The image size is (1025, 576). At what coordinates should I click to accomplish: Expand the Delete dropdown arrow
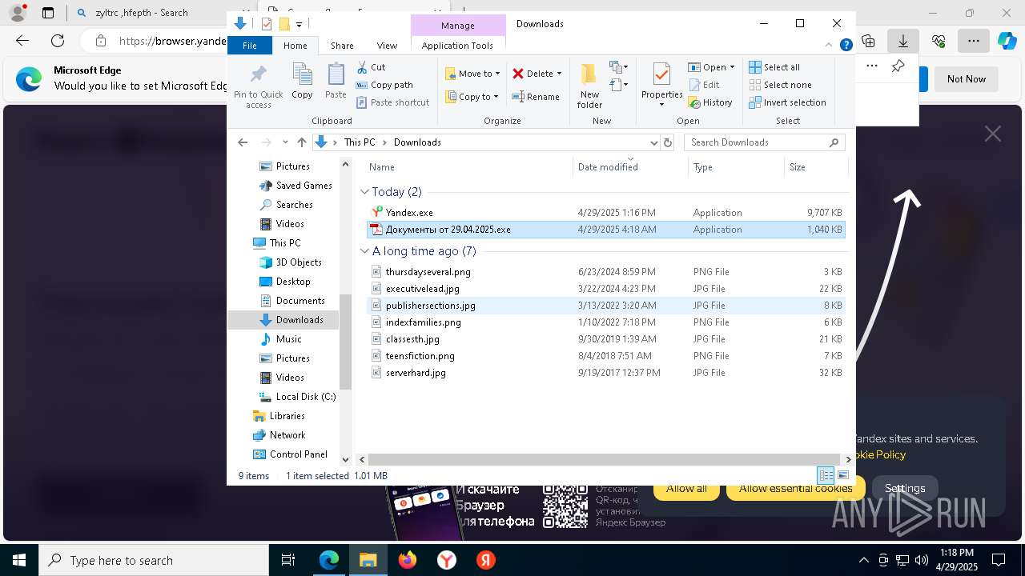559,74
